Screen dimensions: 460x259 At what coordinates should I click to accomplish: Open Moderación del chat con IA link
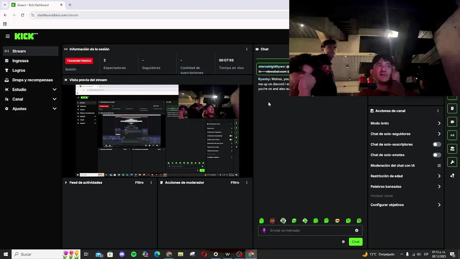coord(405,165)
